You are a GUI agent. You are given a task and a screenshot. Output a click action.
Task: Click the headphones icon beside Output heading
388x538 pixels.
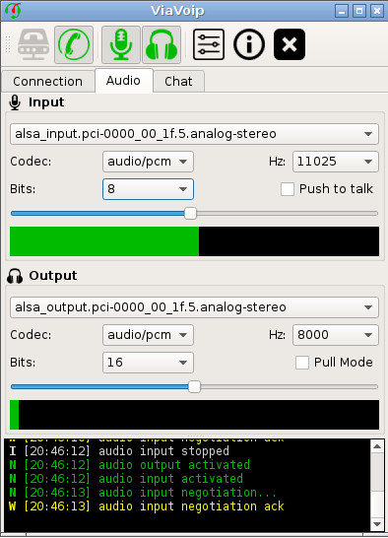pos(15,276)
